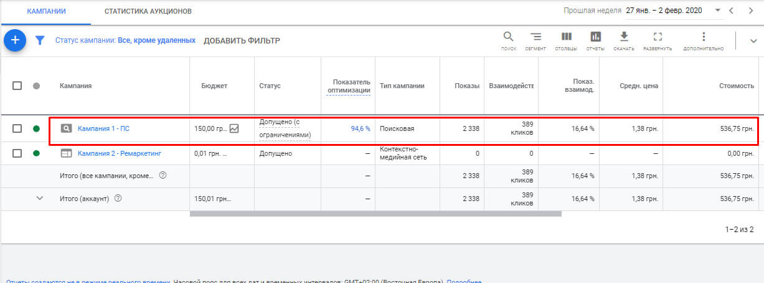The height and width of the screenshot is (283, 764).
Task: Sort by the Статус column header
Action: (270, 86)
